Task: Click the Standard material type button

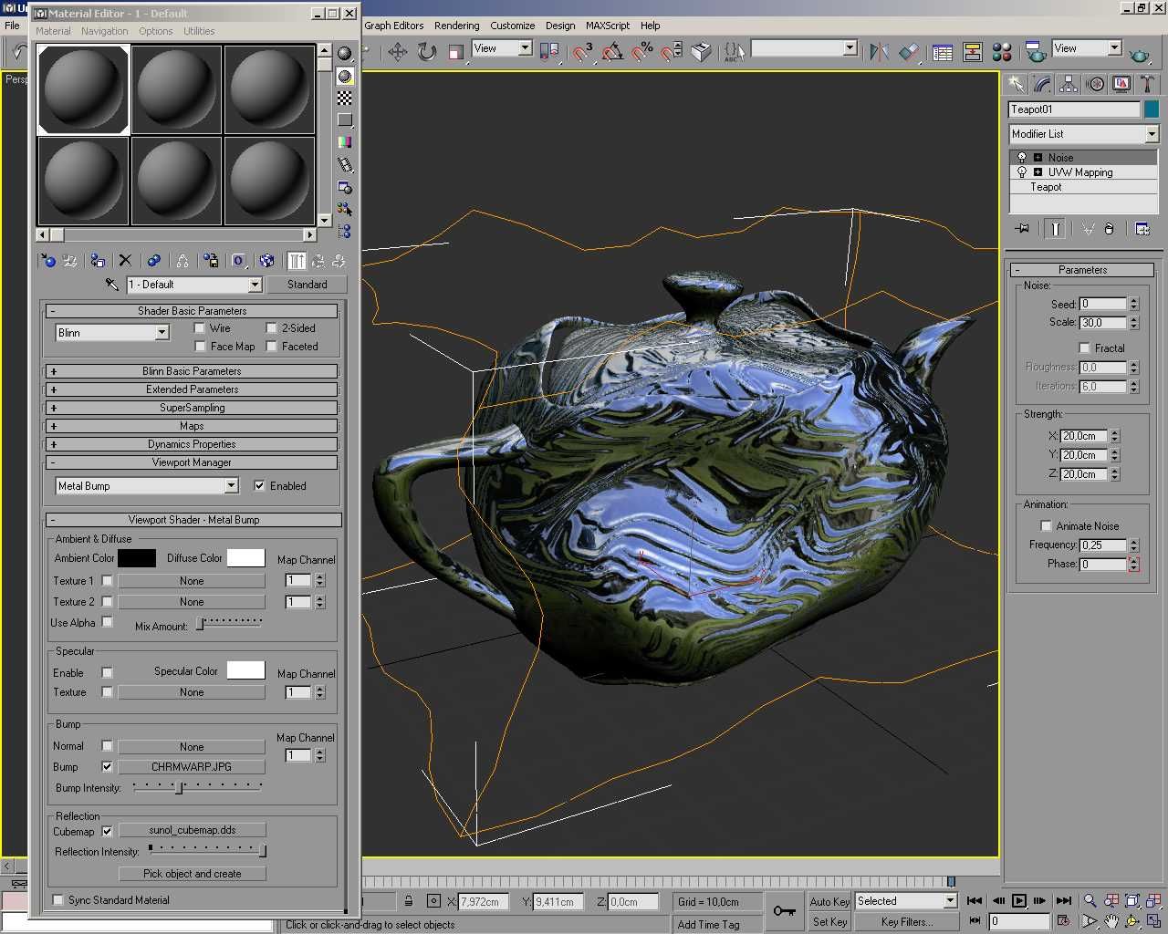Action: pos(308,285)
